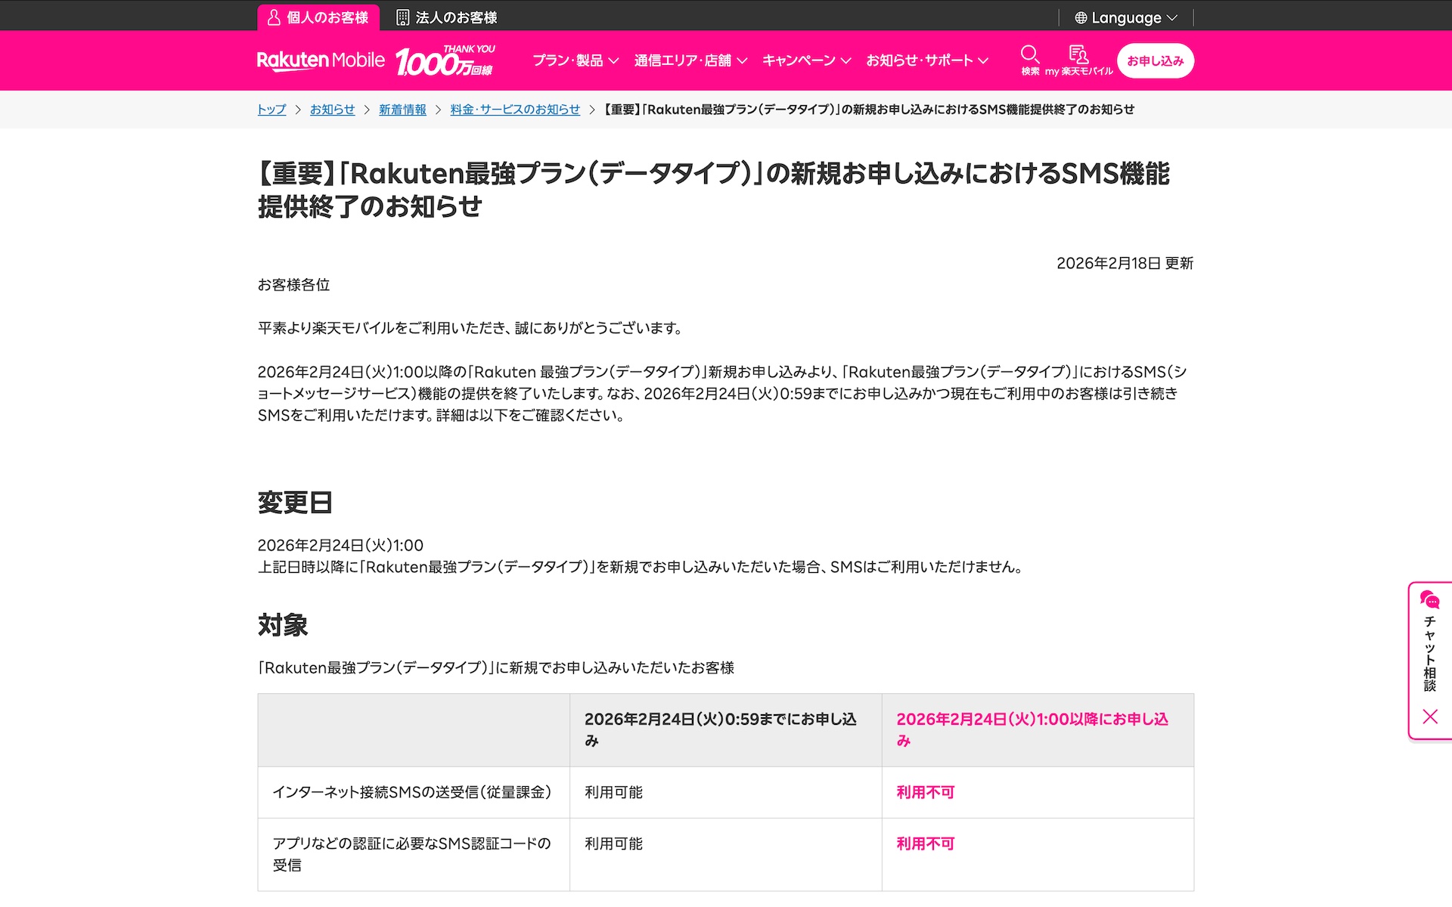
Task: Click the globe Language icon
Action: 1081,17
